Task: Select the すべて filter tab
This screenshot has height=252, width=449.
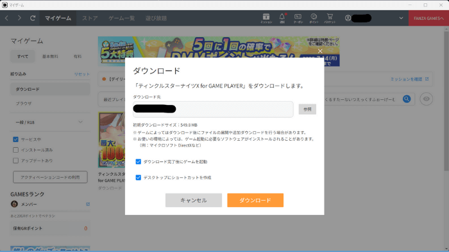Action: coord(22,56)
